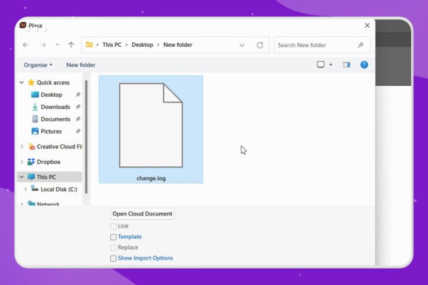The height and width of the screenshot is (285, 428).
Task: Go forward using the forward arrow
Action: (x=43, y=45)
